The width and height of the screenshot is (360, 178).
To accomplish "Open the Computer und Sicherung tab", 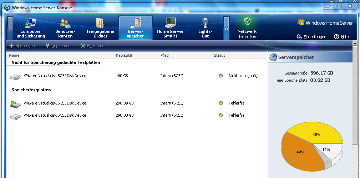I will point(31,28).
